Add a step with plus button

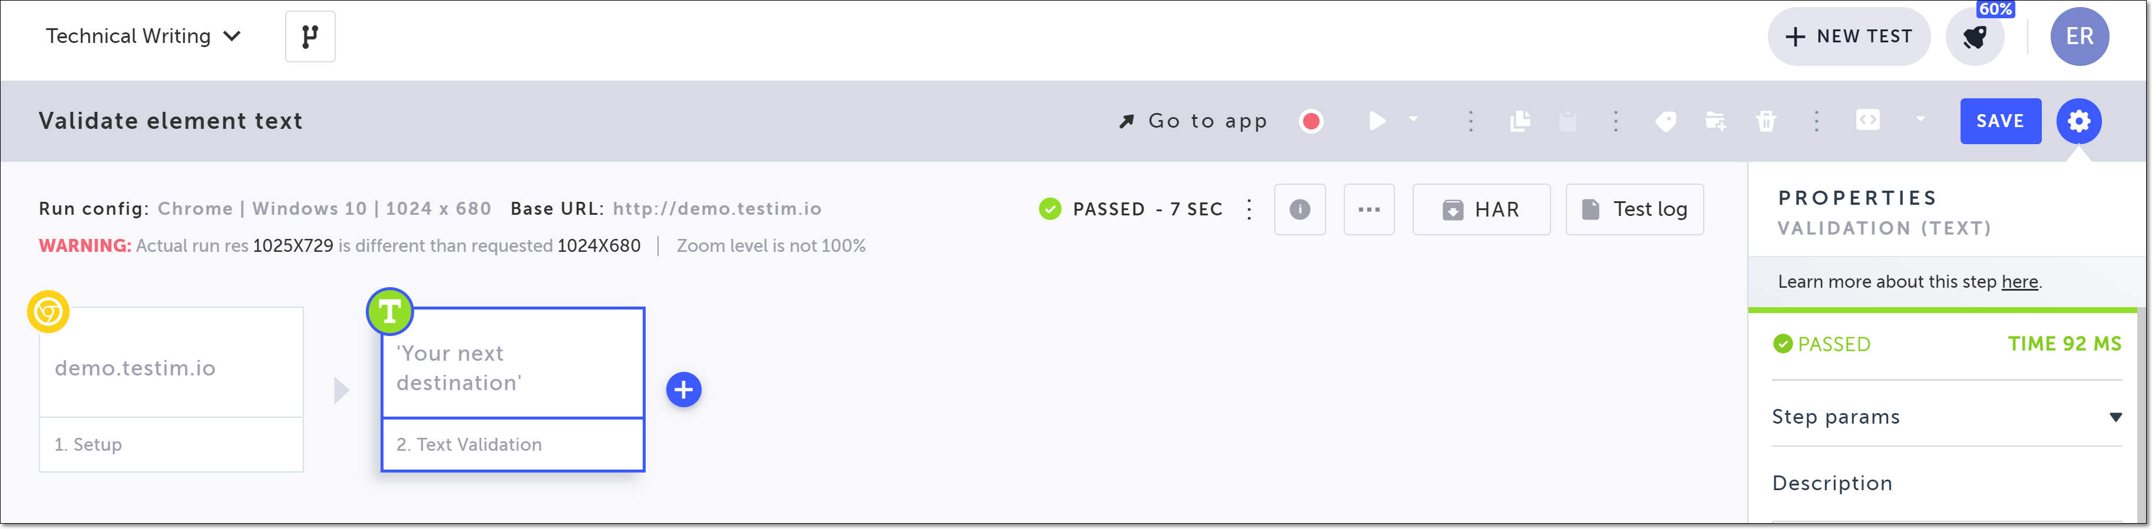(683, 390)
